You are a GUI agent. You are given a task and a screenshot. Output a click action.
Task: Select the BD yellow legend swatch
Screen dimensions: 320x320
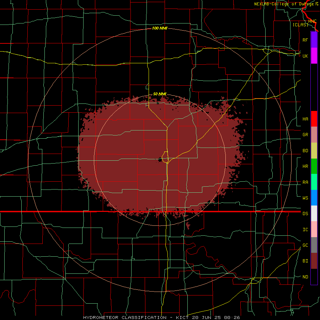[x=314, y=150]
